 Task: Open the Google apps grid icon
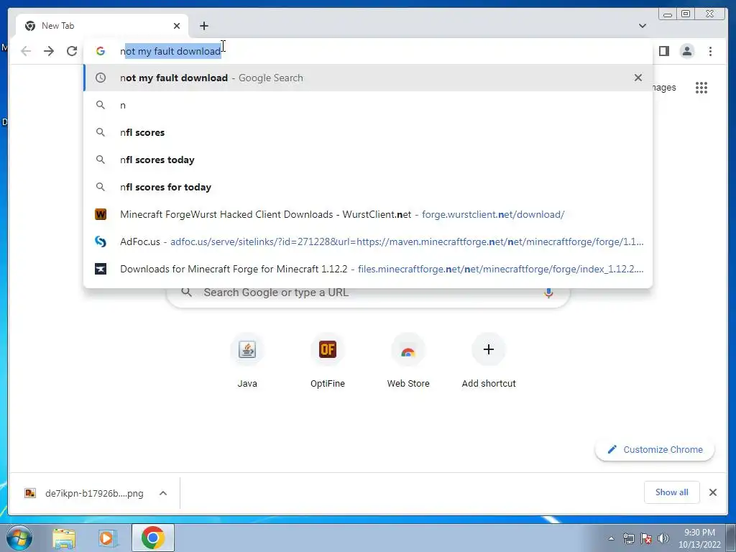(701, 88)
